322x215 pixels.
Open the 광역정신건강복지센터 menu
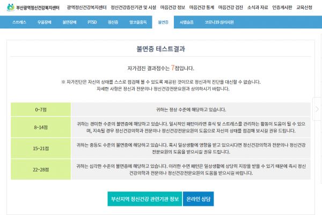(x=87, y=8)
